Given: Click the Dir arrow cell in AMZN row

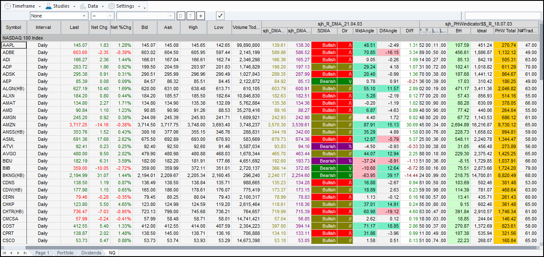Looking at the screenshot, I should pos(345,125).
